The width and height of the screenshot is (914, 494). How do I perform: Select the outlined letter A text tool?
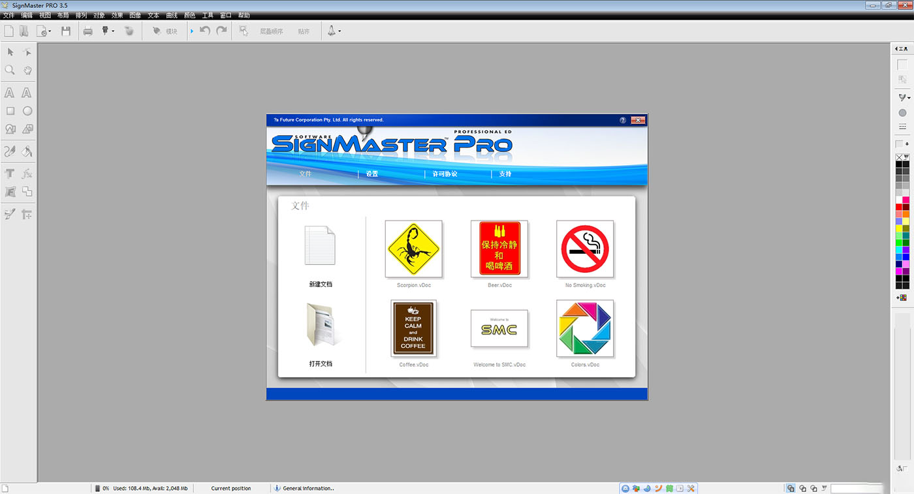pyautogui.click(x=27, y=93)
